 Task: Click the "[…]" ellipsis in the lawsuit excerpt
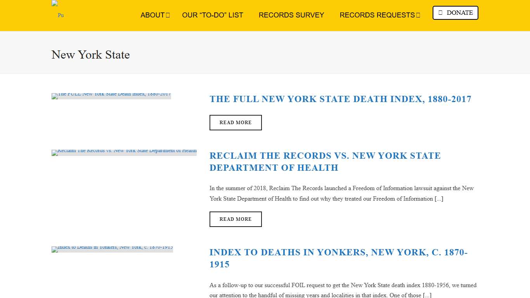tap(439, 199)
